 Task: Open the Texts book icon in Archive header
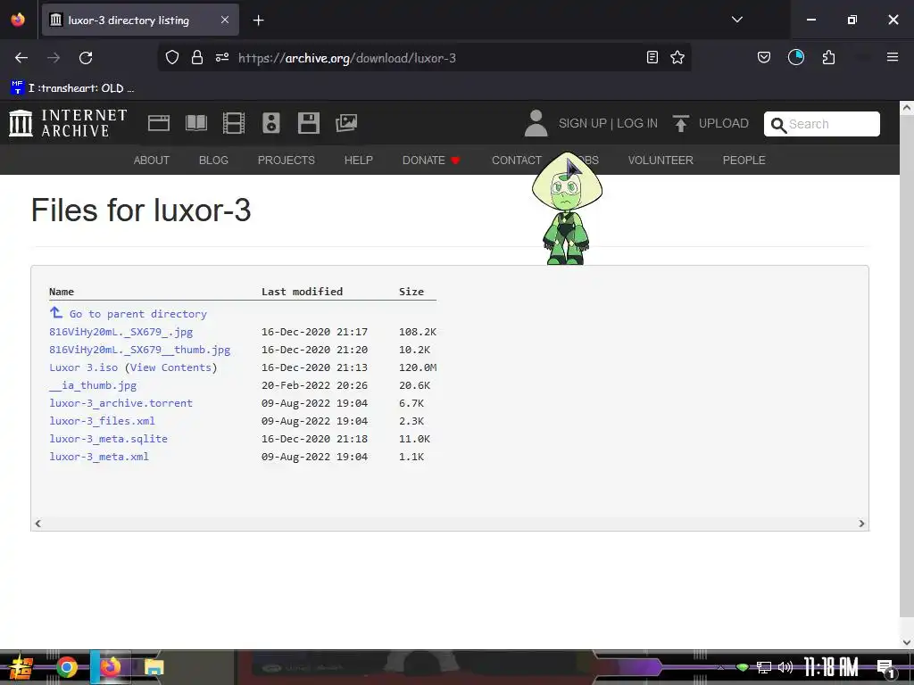195,123
